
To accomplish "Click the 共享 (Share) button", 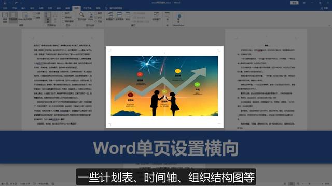I will pos(324,8).
